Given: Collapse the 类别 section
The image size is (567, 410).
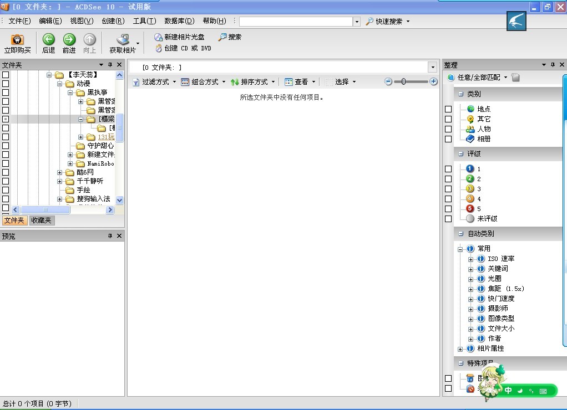Looking at the screenshot, I should coord(460,94).
